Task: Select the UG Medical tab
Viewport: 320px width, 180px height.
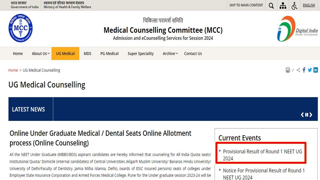Action: pyautogui.click(x=65, y=54)
